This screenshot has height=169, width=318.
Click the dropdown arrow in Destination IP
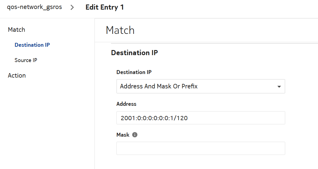click(279, 87)
